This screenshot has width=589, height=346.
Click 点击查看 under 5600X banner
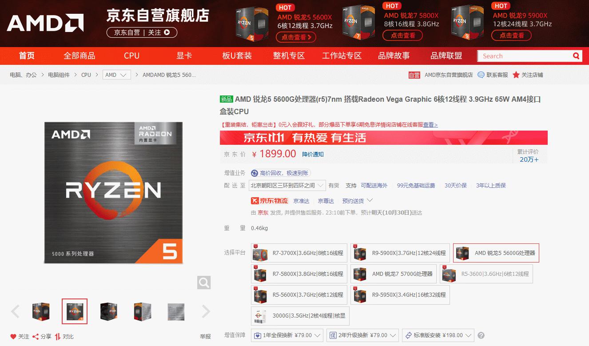(296, 37)
